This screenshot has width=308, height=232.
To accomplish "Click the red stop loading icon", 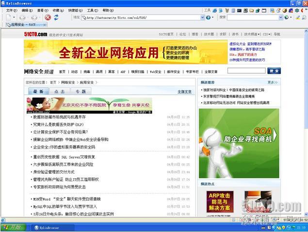I will pyautogui.click(x=48, y=17).
